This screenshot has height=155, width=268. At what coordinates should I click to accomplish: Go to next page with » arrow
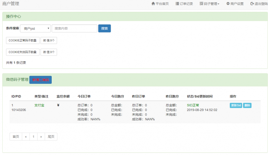click(x=41, y=137)
